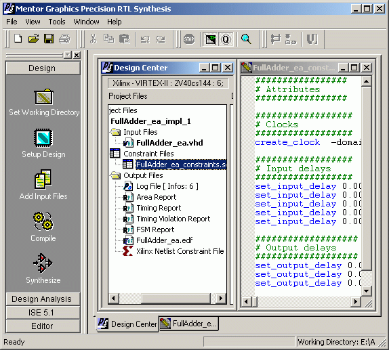
Task: Open the Timing Report entry
Action: (x=159, y=208)
